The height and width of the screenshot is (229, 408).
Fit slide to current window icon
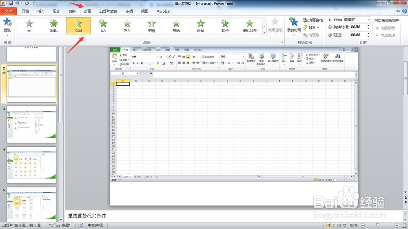click(404, 225)
